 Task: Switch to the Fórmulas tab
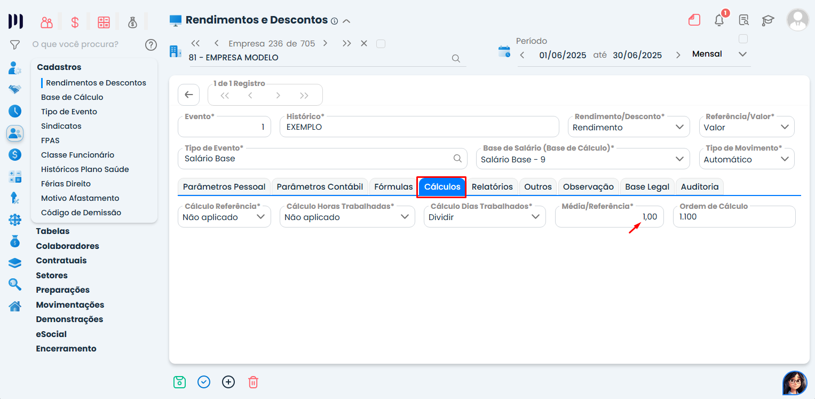click(x=393, y=186)
